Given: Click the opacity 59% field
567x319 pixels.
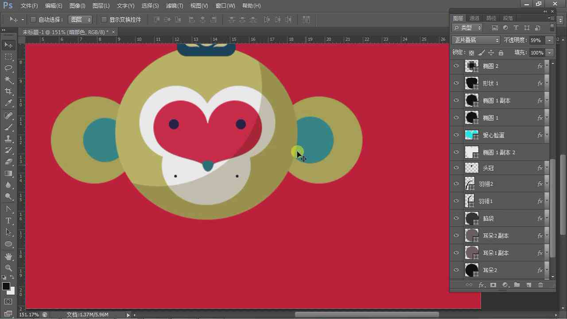Looking at the screenshot, I should [x=536, y=40].
